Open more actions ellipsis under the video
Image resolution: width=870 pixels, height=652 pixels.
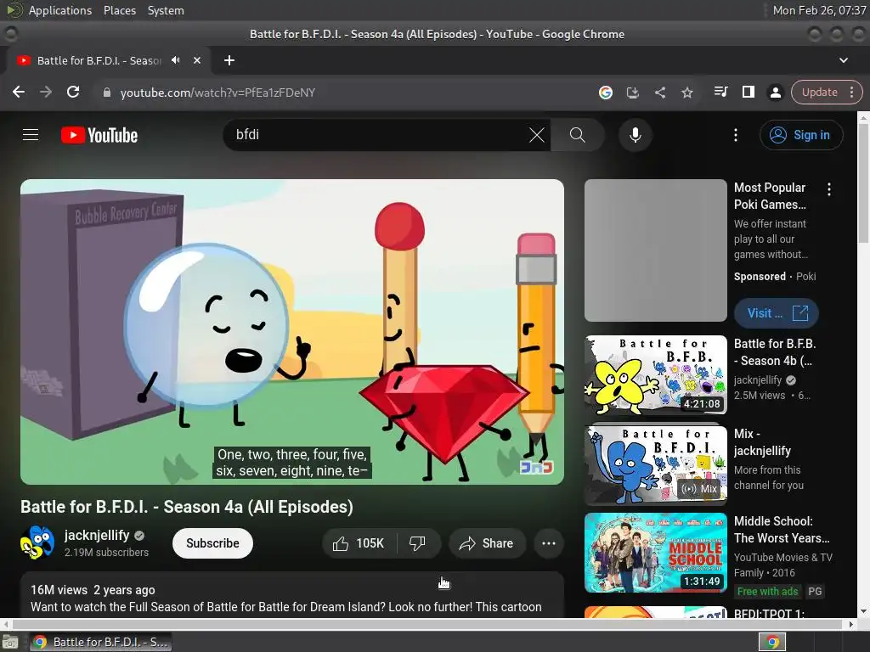[548, 543]
